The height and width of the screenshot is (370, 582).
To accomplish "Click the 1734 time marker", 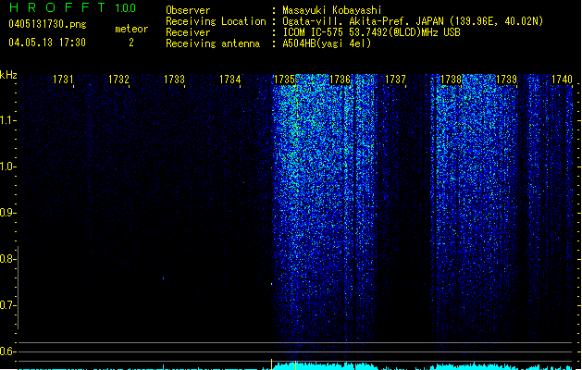I will pyautogui.click(x=229, y=80).
